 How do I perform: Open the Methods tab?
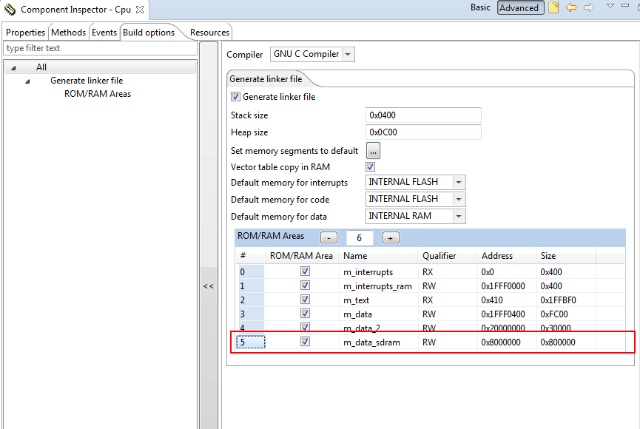[68, 33]
